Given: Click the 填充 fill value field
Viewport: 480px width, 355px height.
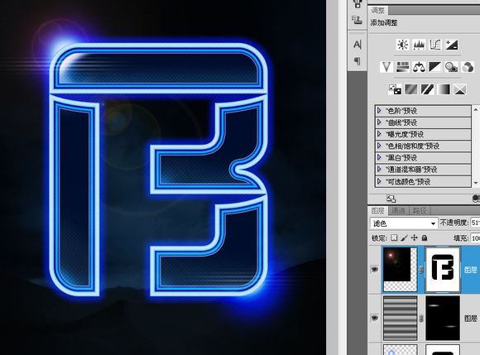Looking at the screenshot, I should (475, 238).
